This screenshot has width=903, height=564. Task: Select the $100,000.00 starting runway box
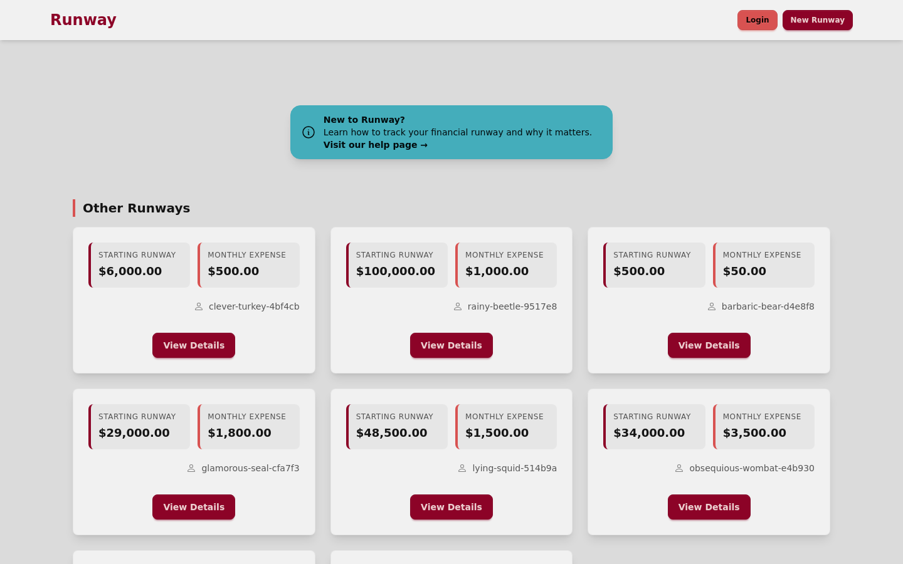coord(397,265)
